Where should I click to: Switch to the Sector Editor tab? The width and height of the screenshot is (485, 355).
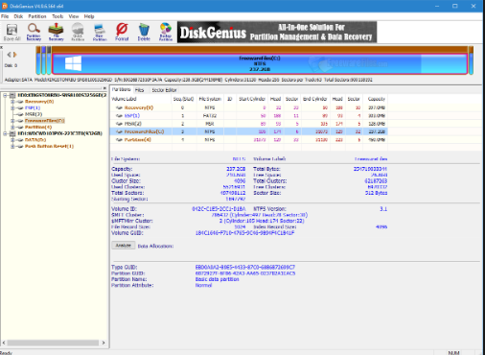[x=164, y=90]
